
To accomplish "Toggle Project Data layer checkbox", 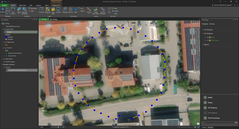I will pyautogui.click(x=4, y=29).
